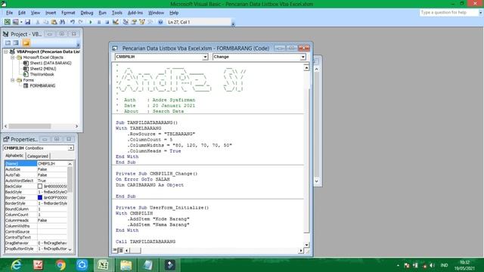Viewport: 484px width, 272px height.
Task: Open the Debug menu
Action: coord(87,13)
